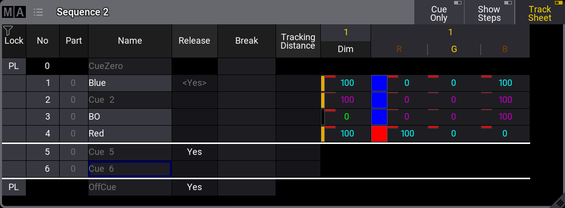The image size is (565, 208).
Task: Click the red color swatch for cue Red
Action: point(379,134)
